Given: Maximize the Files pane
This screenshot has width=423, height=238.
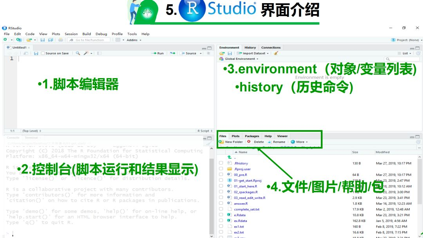Looking at the screenshot, I should pyautogui.click(x=418, y=137).
